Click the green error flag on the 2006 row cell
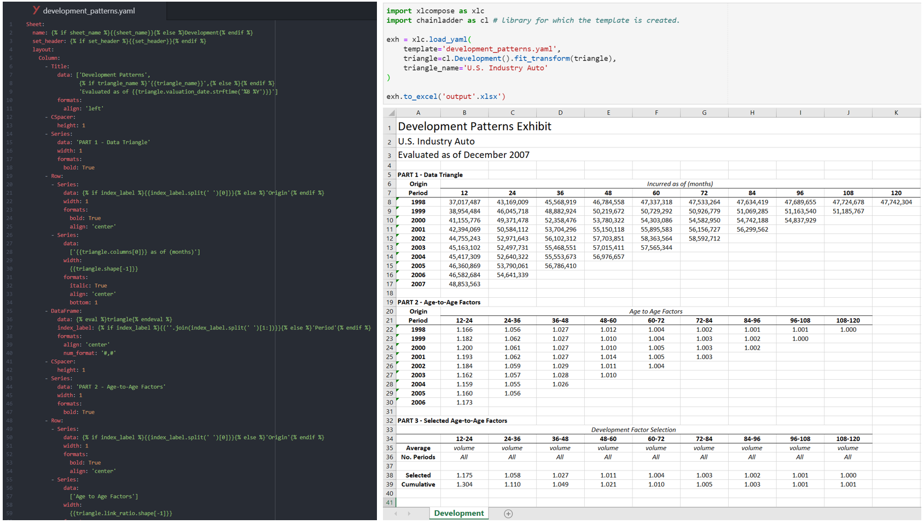The height and width of the screenshot is (524, 924). [399, 273]
